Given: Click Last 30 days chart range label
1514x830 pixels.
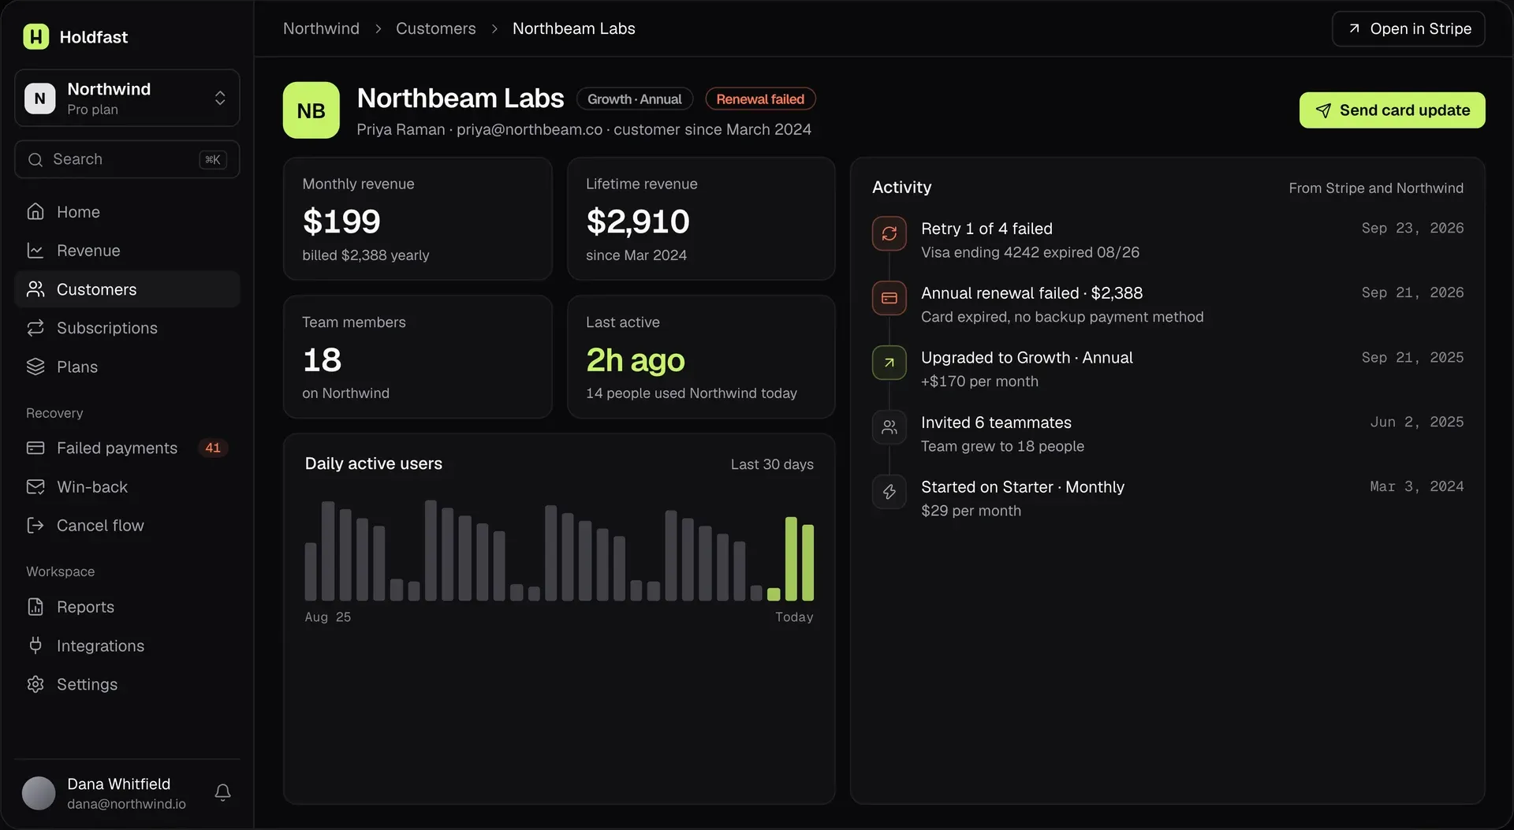Looking at the screenshot, I should click(772, 464).
